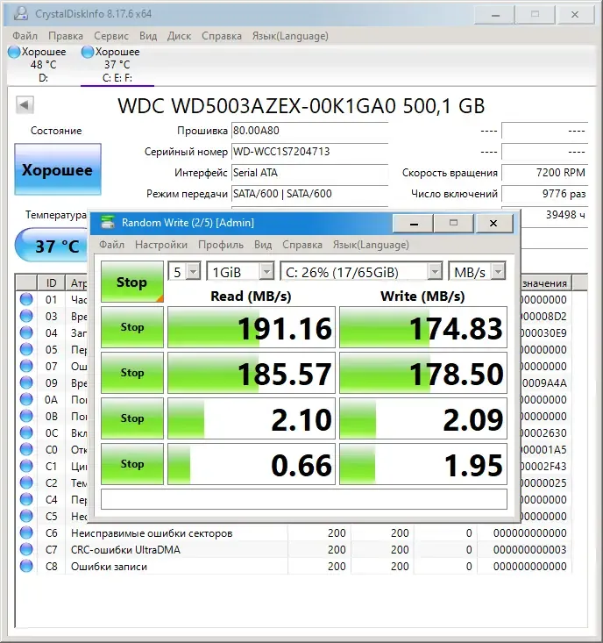Open the Сервис menu in CrystalDiskInfo
This screenshot has width=603, height=643.
111,36
